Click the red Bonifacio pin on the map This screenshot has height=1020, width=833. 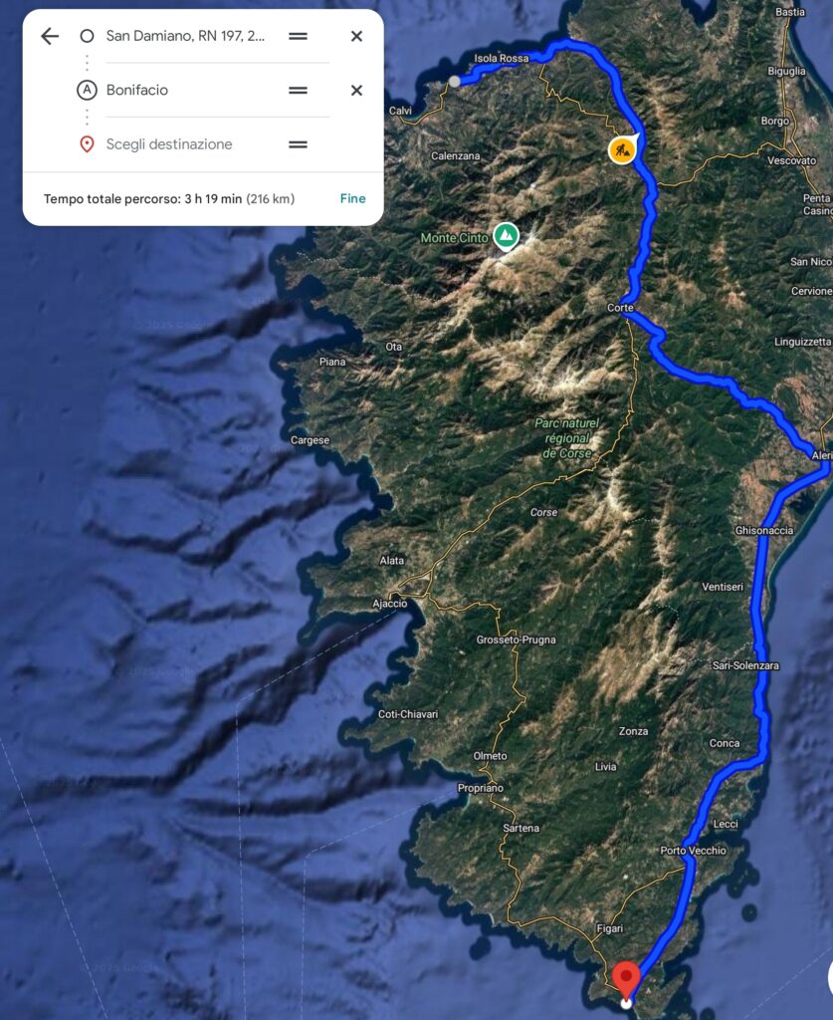626,980
